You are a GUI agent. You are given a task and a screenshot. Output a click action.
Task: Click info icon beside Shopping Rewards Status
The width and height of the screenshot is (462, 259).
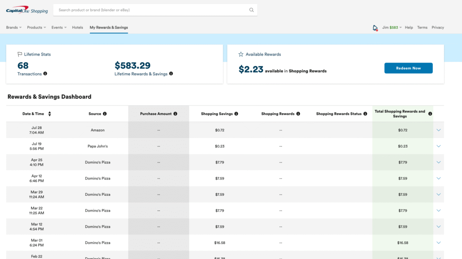coord(365,114)
